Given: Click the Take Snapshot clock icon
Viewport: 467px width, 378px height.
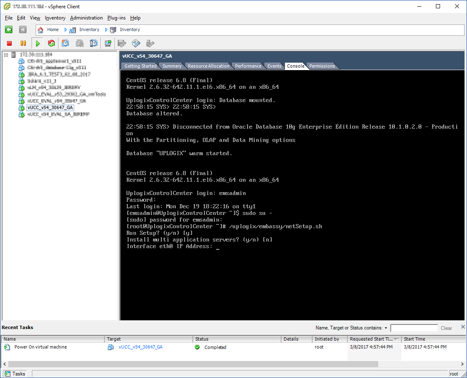Looking at the screenshot, I should (x=66, y=43).
